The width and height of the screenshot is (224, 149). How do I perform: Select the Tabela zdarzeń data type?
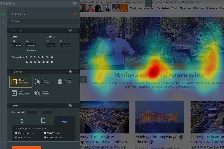42,93
